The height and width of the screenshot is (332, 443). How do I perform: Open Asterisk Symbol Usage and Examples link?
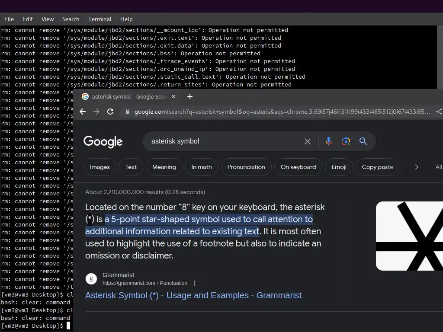[x=193, y=295]
